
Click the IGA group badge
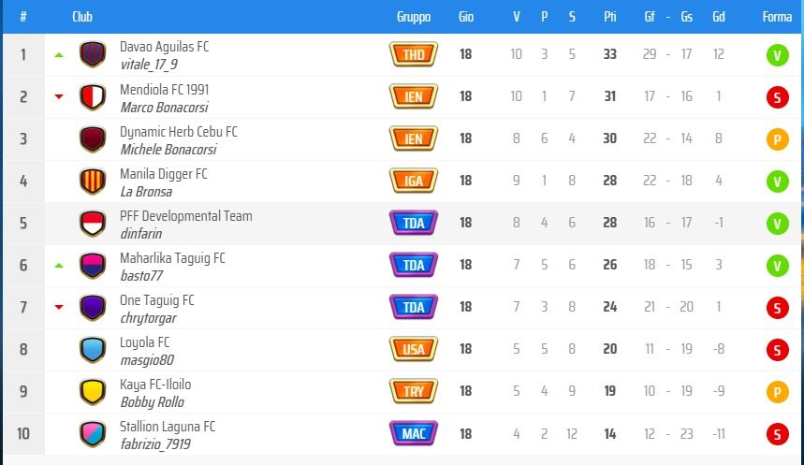(x=414, y=181)
